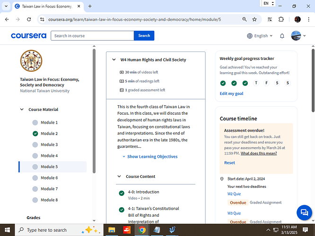Viewport: 315px width, 236px height.
Task: Open the Grades page
Action: pos(34,218)
